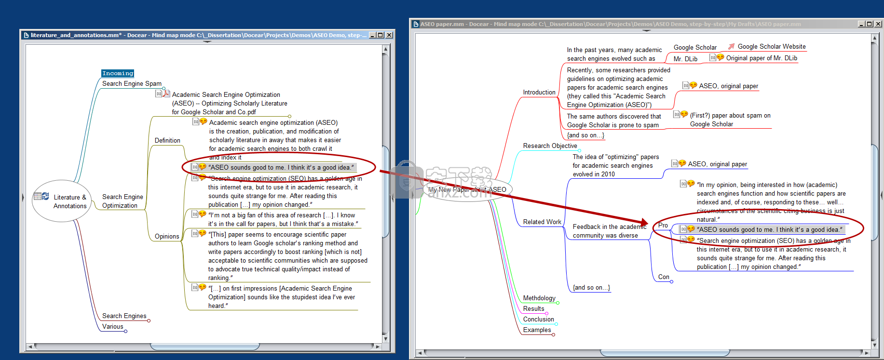The width and height of the screenshot is (884, 360).
Task: Click comment icon beside ASEO, original paper under Introduction
Action: tap(693, 85)
